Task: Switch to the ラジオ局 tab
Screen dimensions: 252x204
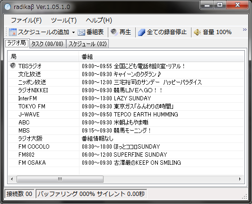Action: (17, 43)
